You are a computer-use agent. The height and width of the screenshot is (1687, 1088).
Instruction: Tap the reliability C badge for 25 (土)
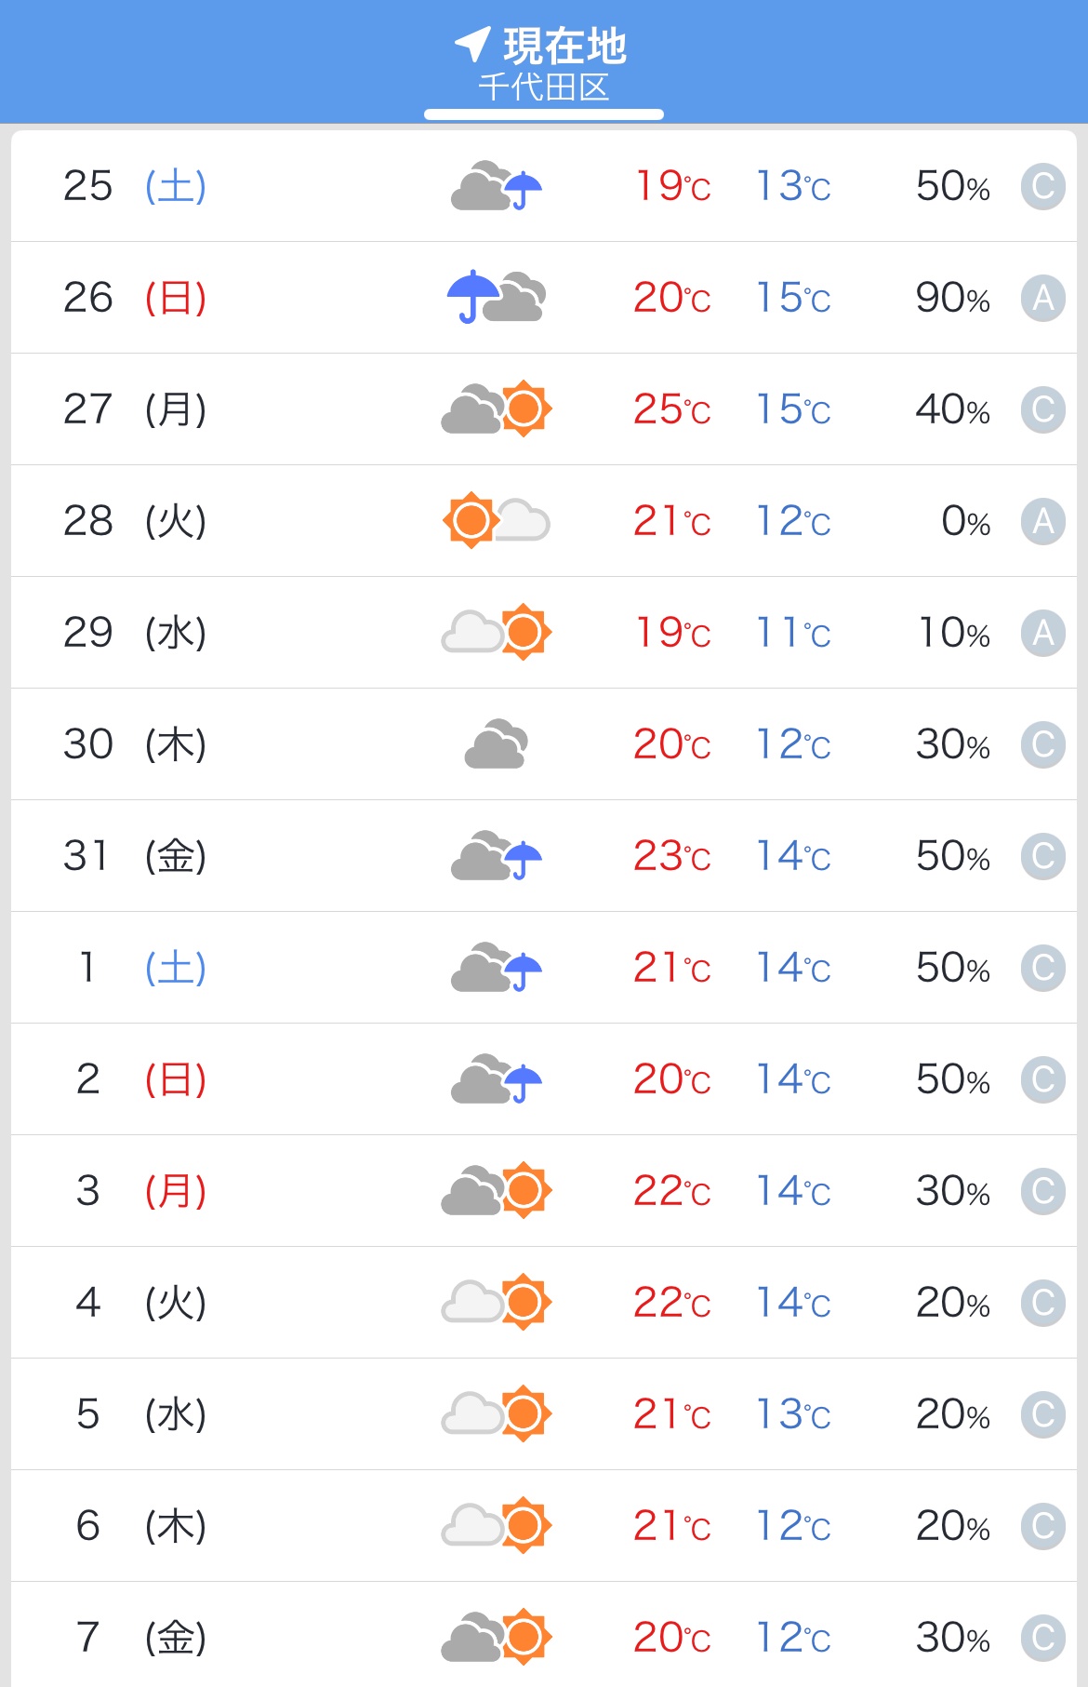1042,186
